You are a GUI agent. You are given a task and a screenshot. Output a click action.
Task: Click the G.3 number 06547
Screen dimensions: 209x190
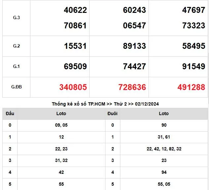(x=135, y=25)
